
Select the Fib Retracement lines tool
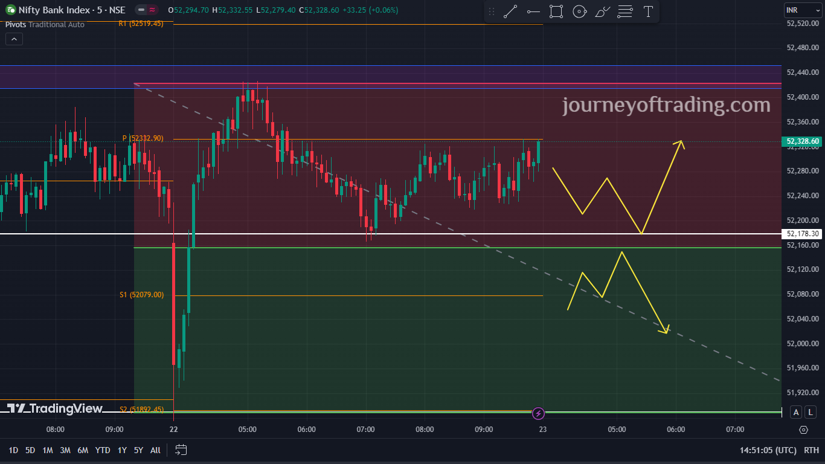click(625, 11)
